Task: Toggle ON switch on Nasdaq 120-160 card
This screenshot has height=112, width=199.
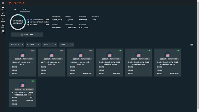Action: tap(33, 81)
